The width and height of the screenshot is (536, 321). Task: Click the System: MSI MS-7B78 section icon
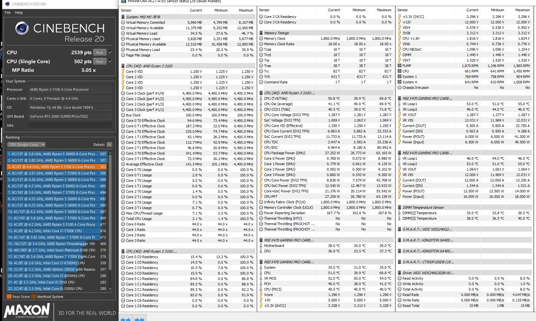pyautogui.click(x=123, y=17)
